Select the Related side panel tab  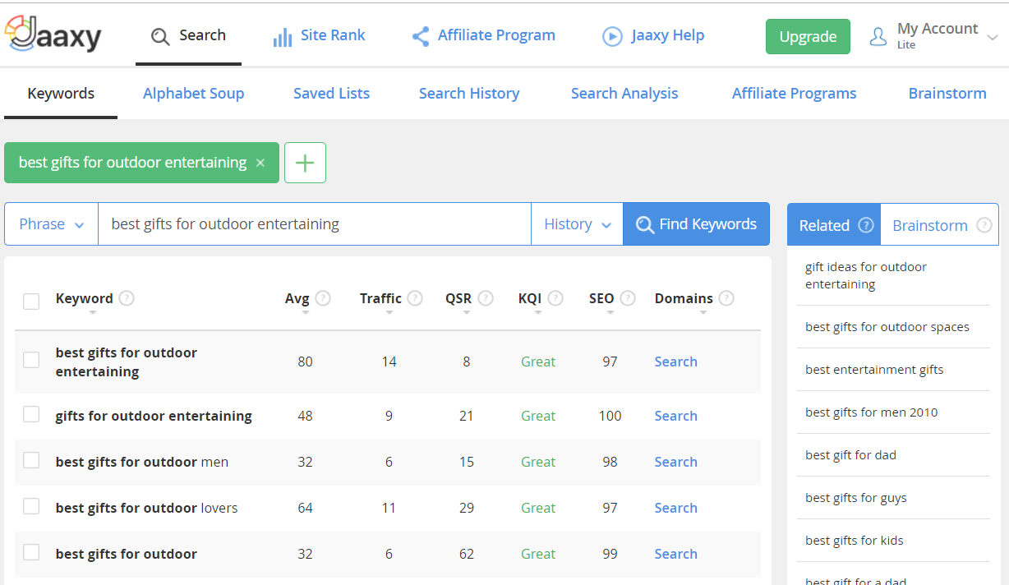pyautogui.click(x=834, y=225)
